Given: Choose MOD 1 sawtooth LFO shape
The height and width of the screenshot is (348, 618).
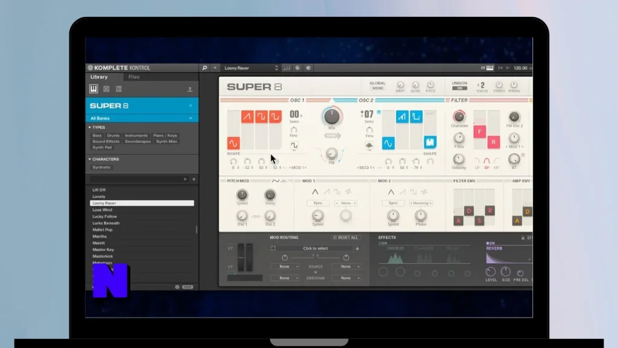Looking at the screenshot, I should pos(327,192).
